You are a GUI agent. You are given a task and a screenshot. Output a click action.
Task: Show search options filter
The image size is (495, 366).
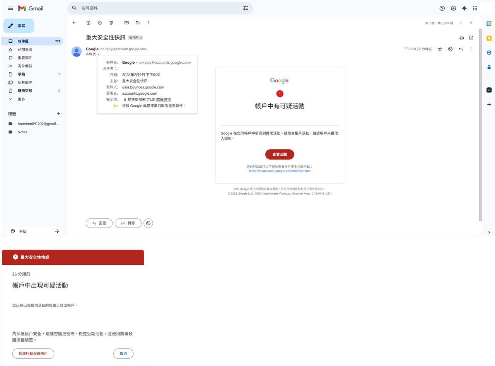pos(246,8)
